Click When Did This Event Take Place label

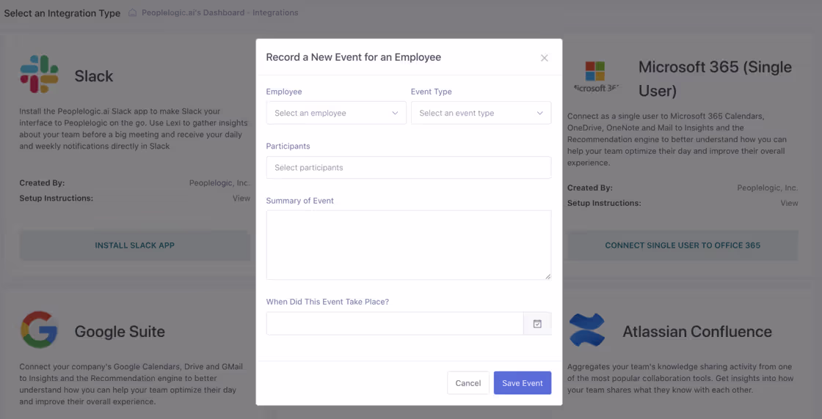(327, 302)
